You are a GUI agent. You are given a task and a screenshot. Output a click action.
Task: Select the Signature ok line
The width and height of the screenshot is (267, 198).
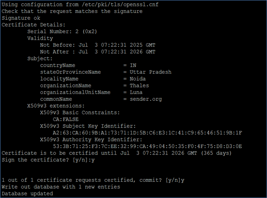tap(21, 18)
